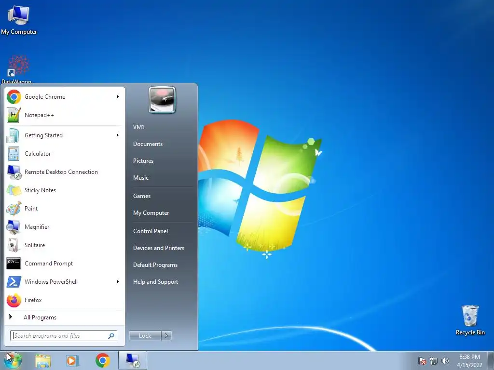Image resolution: width=494 pixels, height=370 pixels.
Task: Open Chrome from the taskbar
Action: pyautogui.click(x=103, y=360)
